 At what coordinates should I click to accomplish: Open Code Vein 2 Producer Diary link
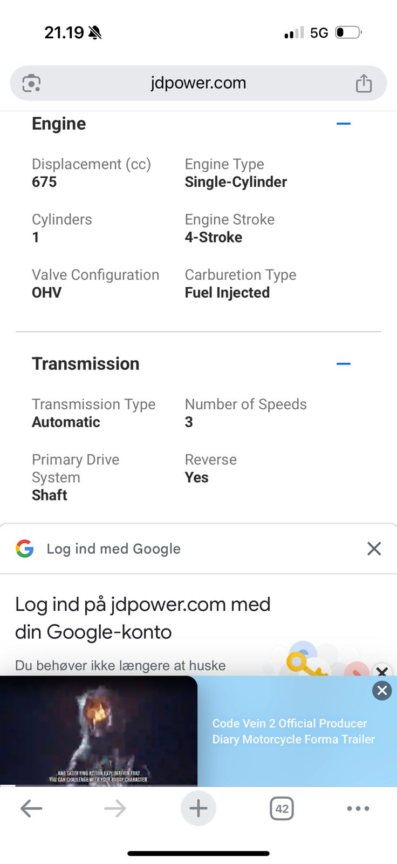click(x=293, y=731)
